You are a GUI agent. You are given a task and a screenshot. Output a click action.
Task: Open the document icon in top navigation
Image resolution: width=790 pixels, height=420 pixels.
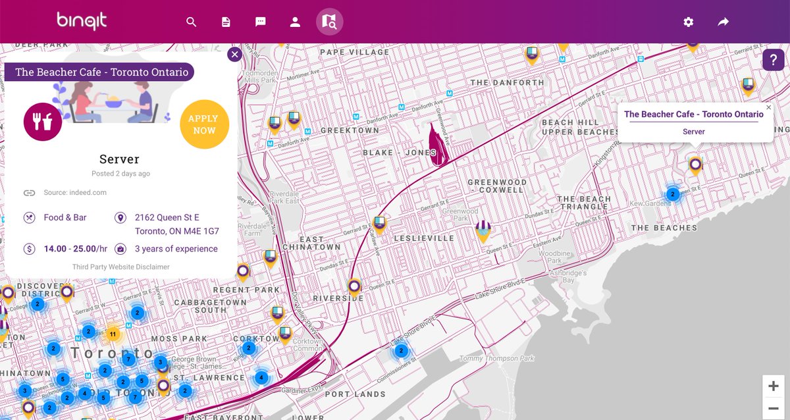(x=226, y=22)
